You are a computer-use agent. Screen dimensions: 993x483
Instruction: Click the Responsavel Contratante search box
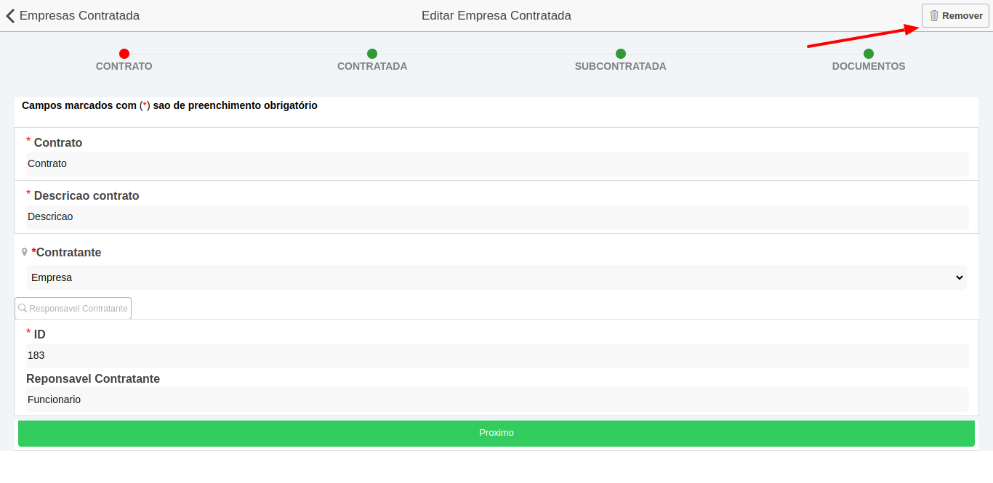click(73, 308)
